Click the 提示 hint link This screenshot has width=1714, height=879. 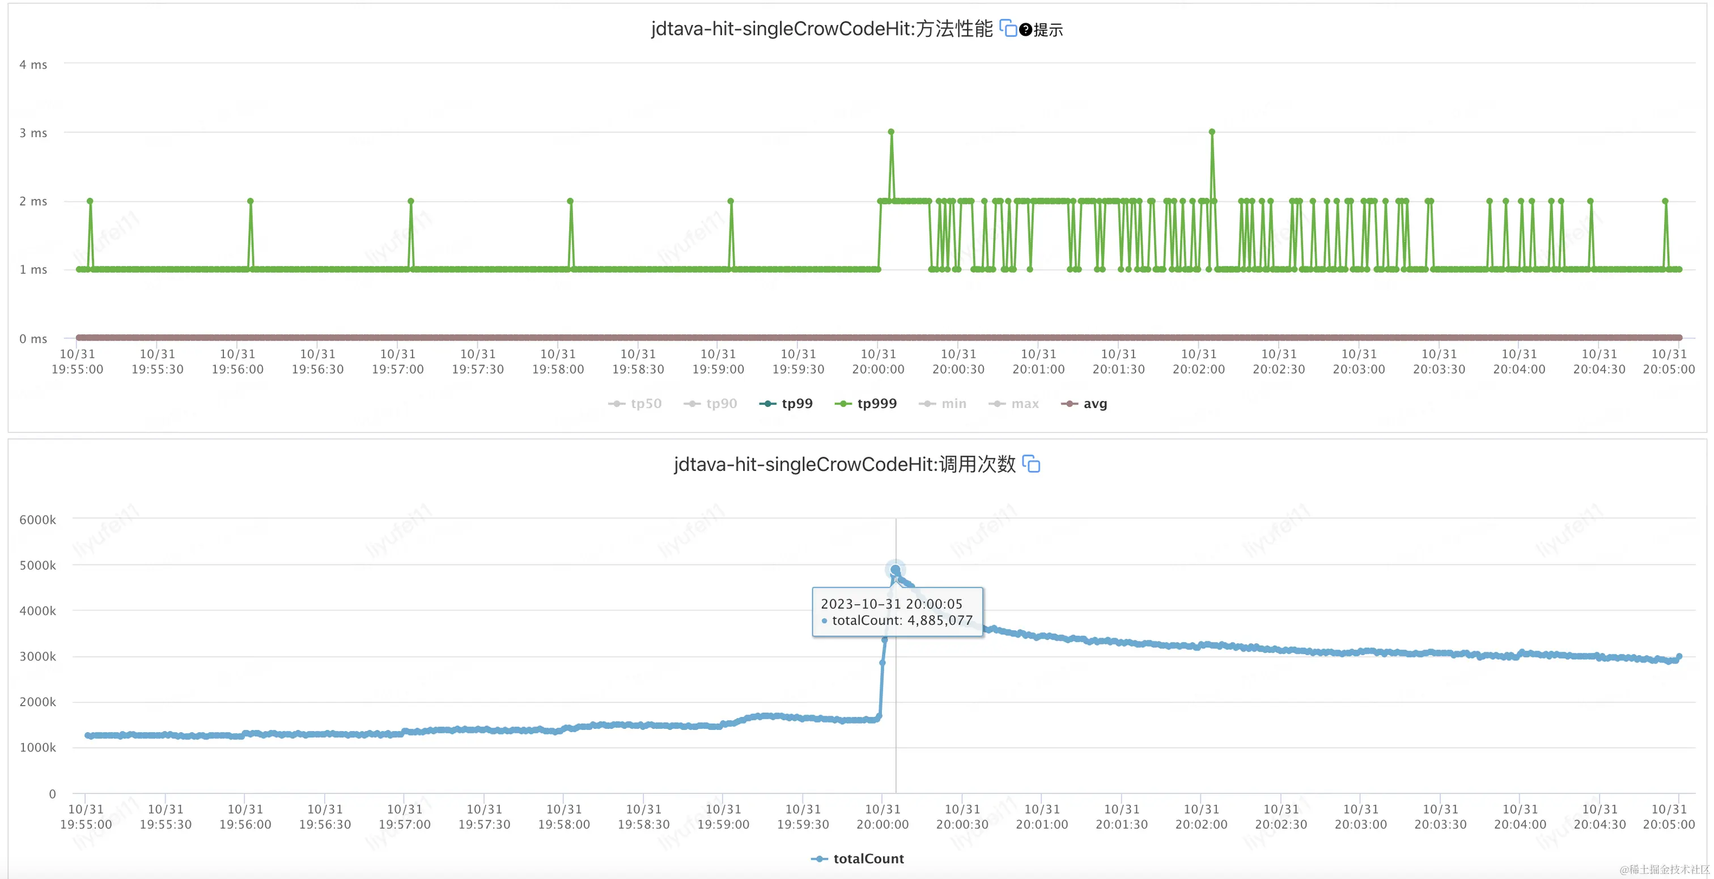[x=1049, y=30]
